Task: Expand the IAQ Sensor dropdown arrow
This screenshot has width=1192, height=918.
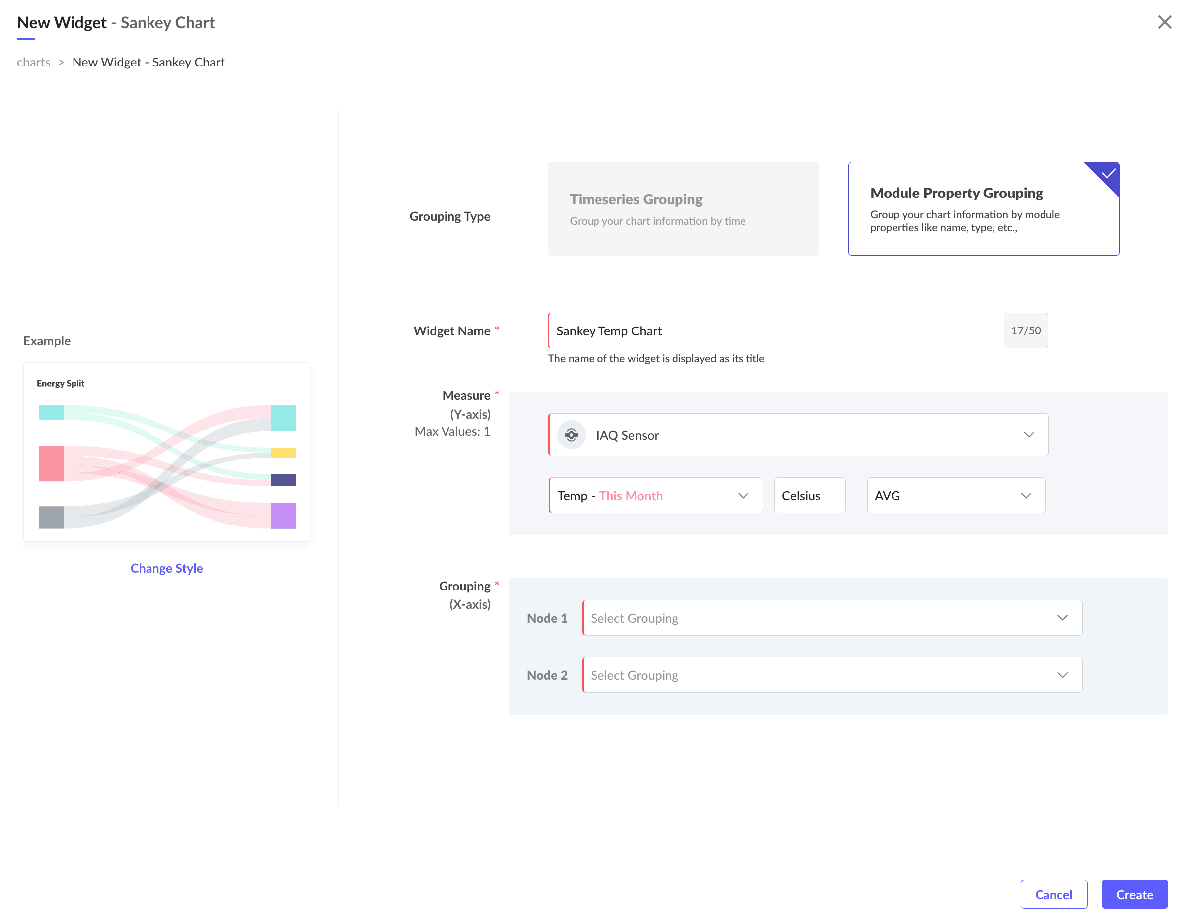Action: coord(1028,435)
